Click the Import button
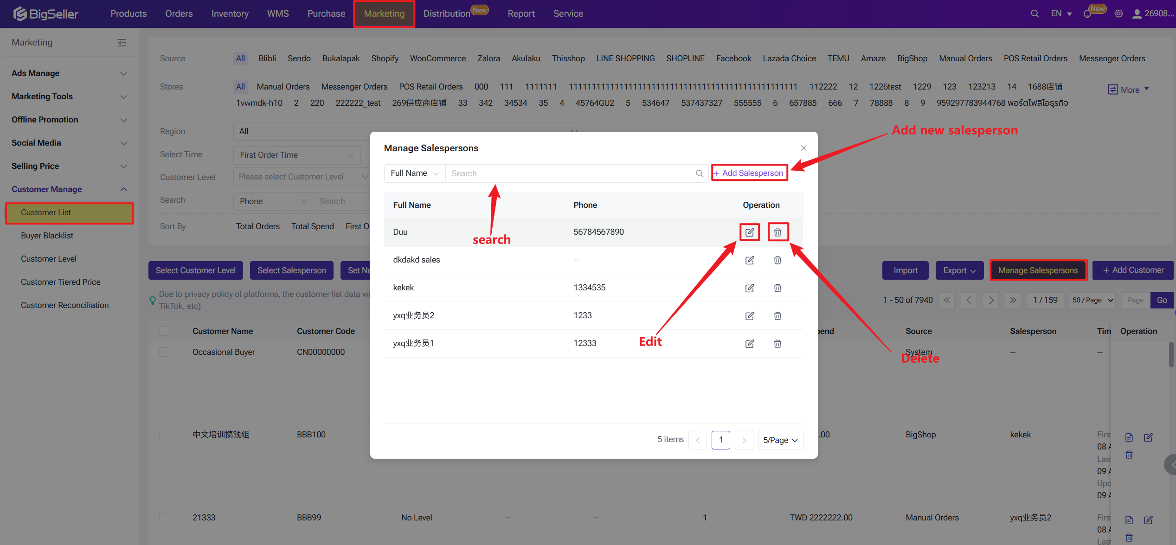Screen dimensions: 1176x545 point(905,270)
